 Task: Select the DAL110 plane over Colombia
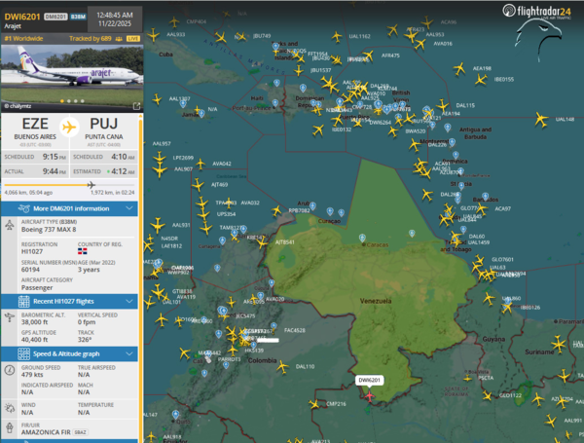(x=283, y=367)
